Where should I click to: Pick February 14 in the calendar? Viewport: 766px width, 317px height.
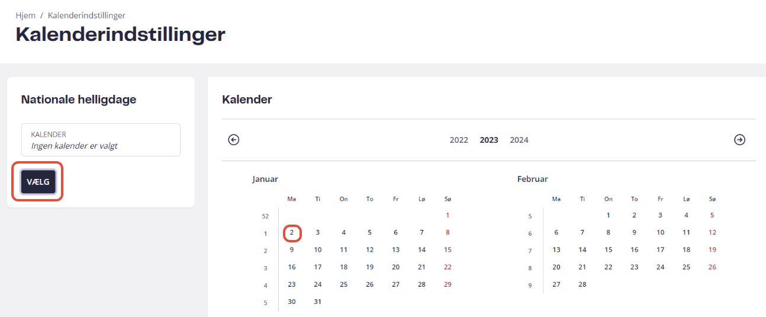pos(582,250)
